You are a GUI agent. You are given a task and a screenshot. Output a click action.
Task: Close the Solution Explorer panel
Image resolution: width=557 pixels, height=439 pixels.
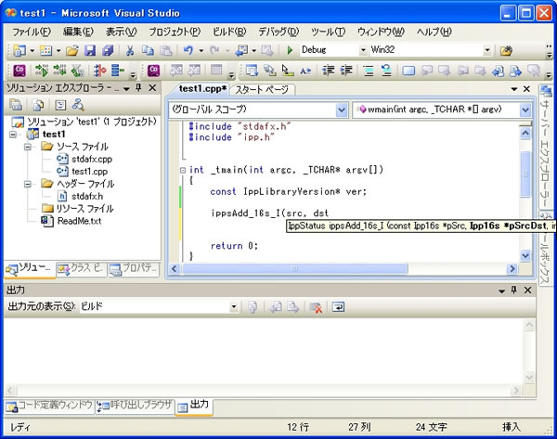coord(152,88)
